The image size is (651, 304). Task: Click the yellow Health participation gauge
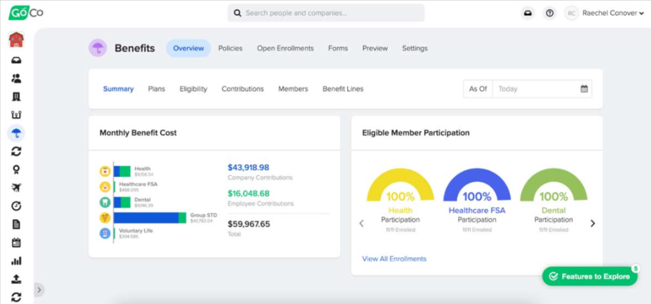pyautogui.click(x=400, y=185)
